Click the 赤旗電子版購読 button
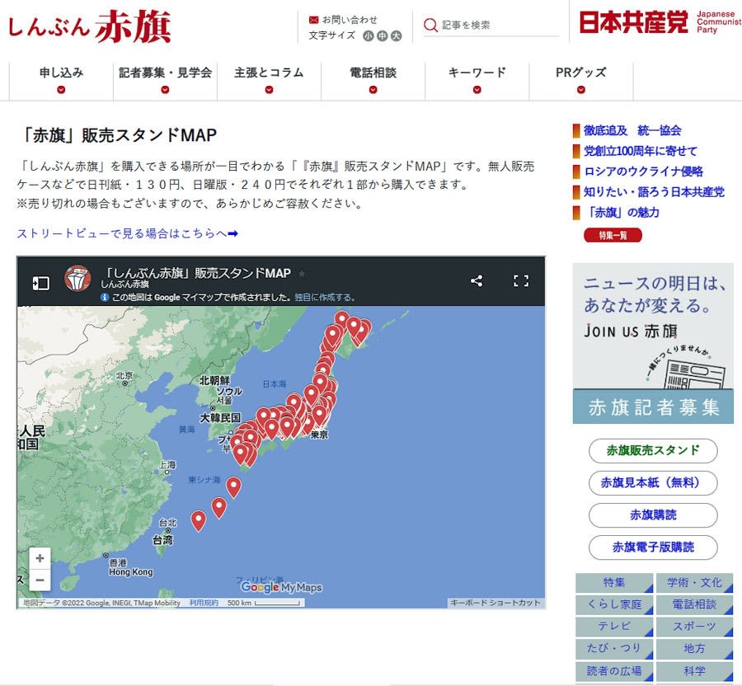Image resolution: width=742 pixels, height=686 pixels. point(653,547)
